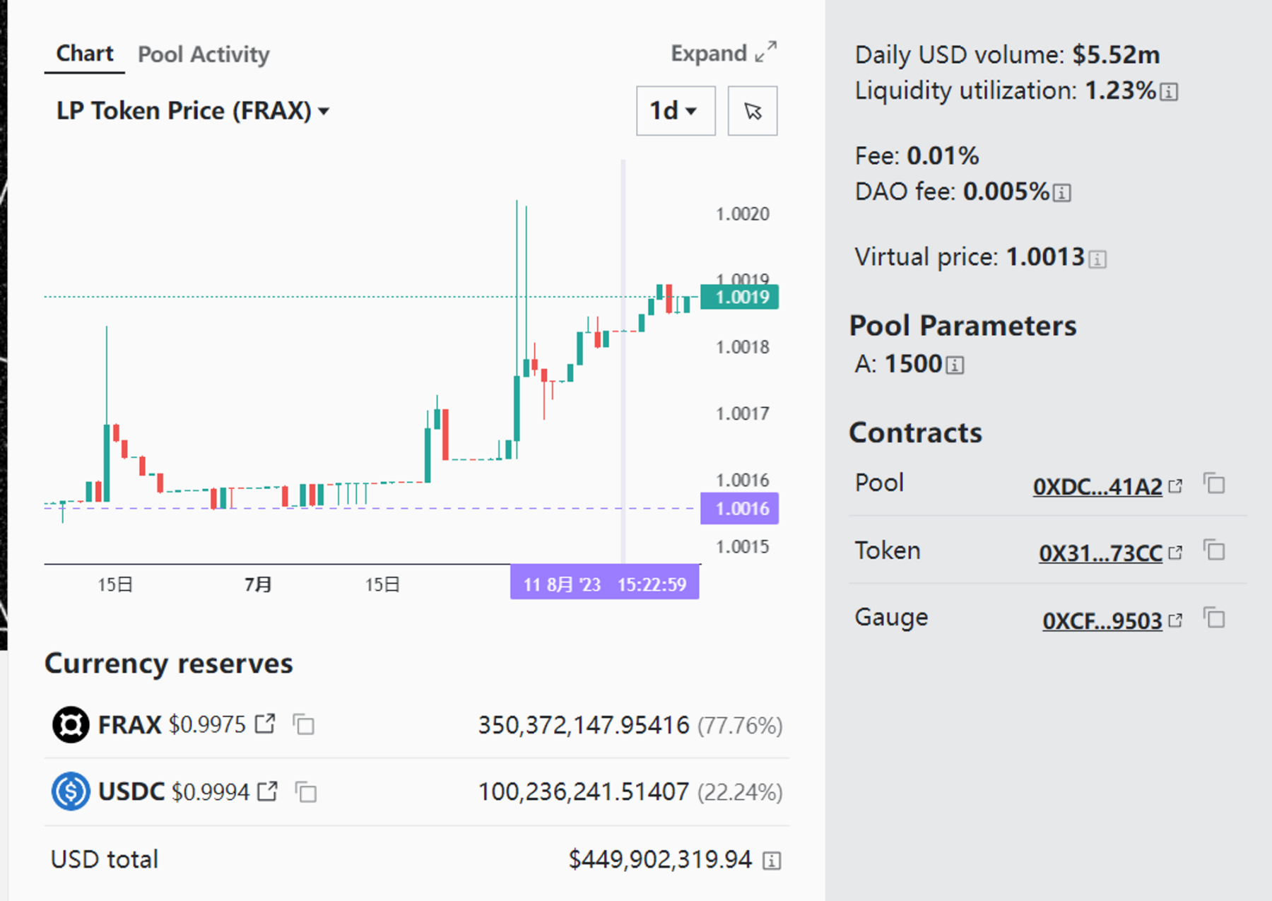The width and height of the screenshot is (1272, 901).
Task: Copy the USDC token address
Action: point(306,791)
